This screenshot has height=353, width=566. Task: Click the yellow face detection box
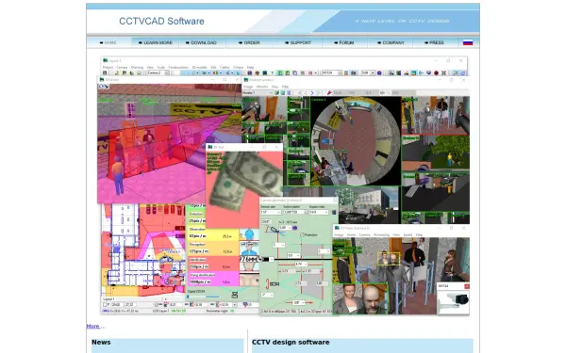click(389, 258)
